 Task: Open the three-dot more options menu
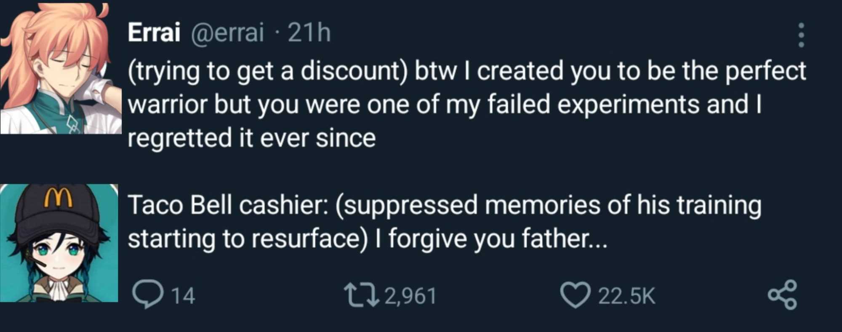tap(801, 35)
